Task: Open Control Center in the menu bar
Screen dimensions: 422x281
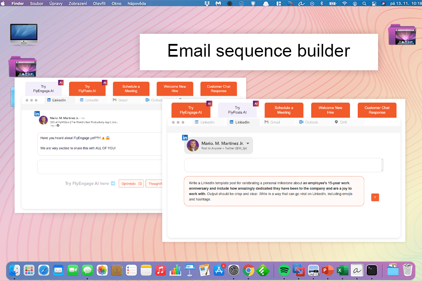Action: [374, 4]
